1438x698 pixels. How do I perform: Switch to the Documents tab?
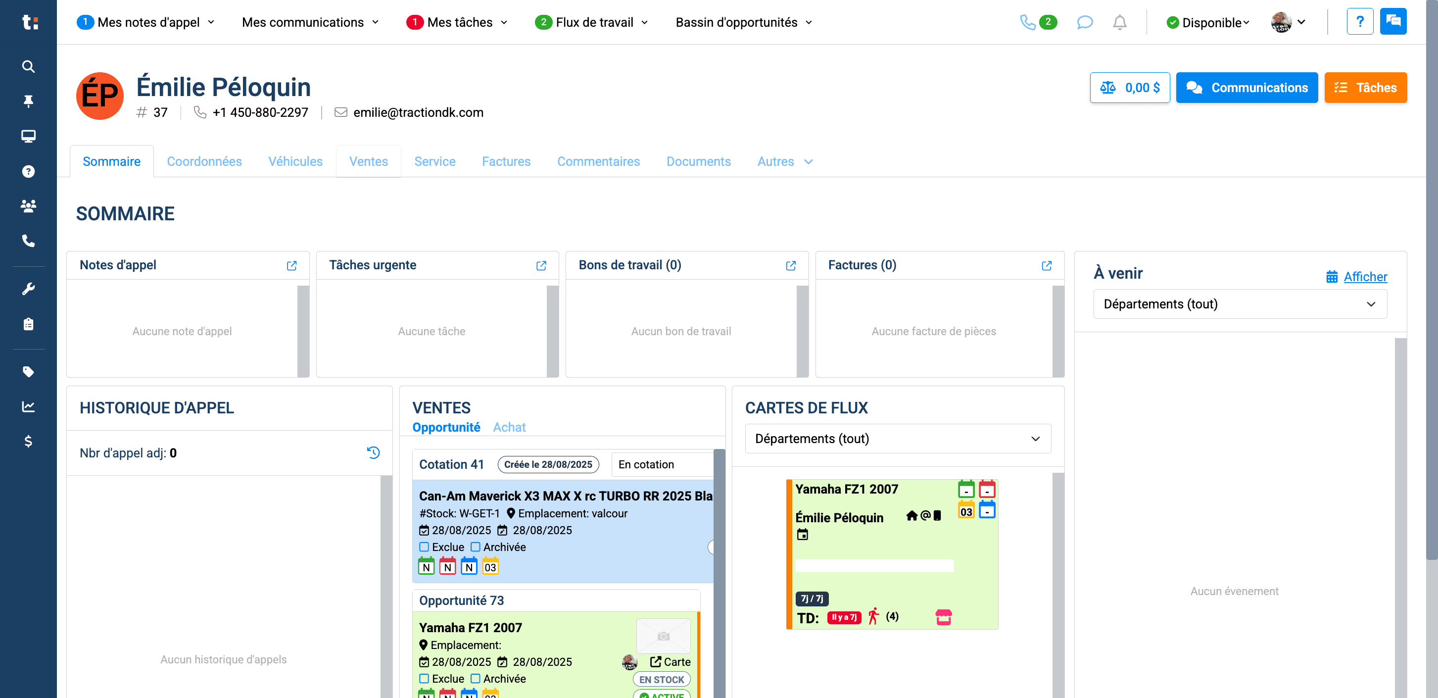(698, 162)
